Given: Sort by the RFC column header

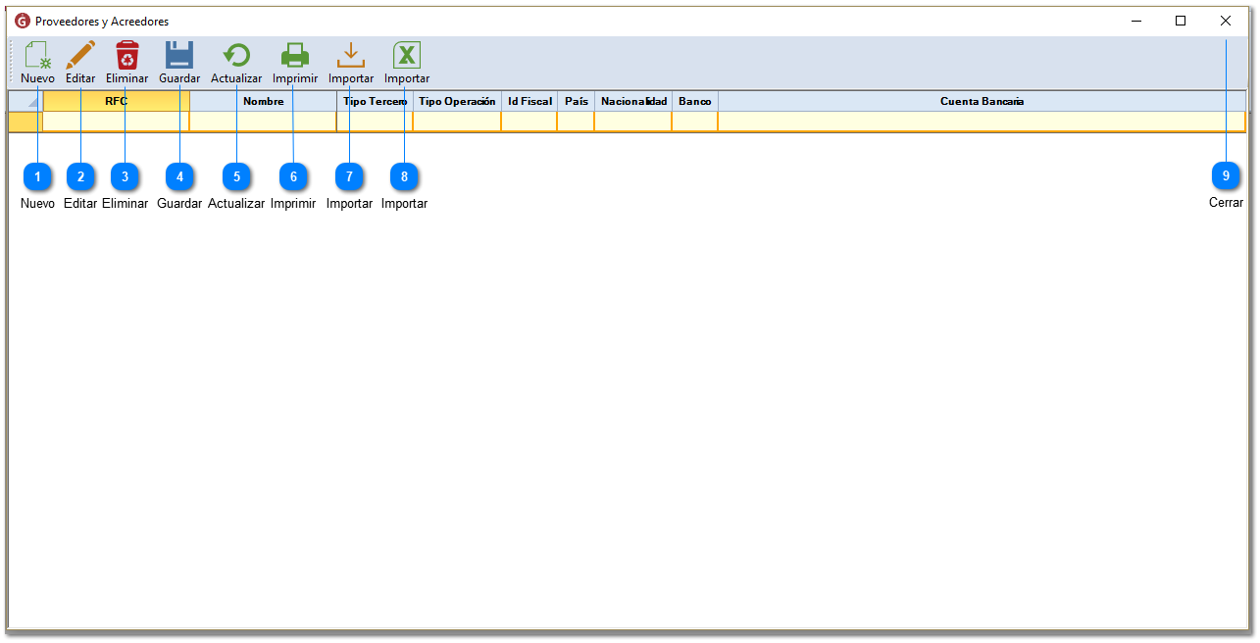Looking at the screenshot, I should (x=116, y=101).
